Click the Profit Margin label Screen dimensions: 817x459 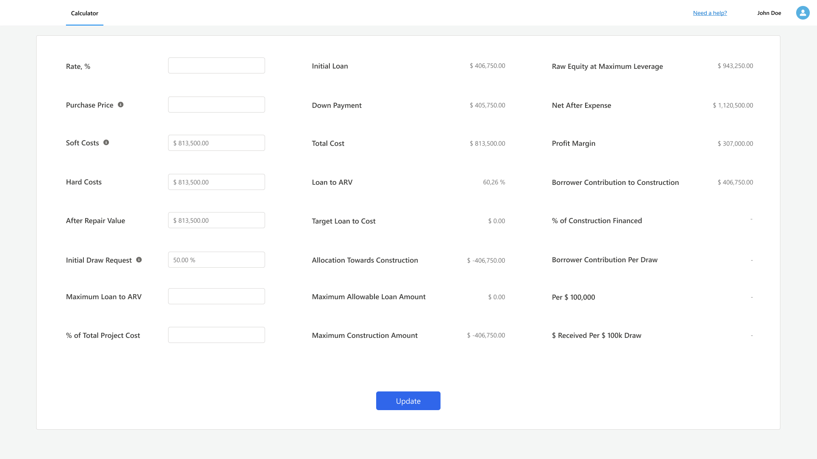574,143
